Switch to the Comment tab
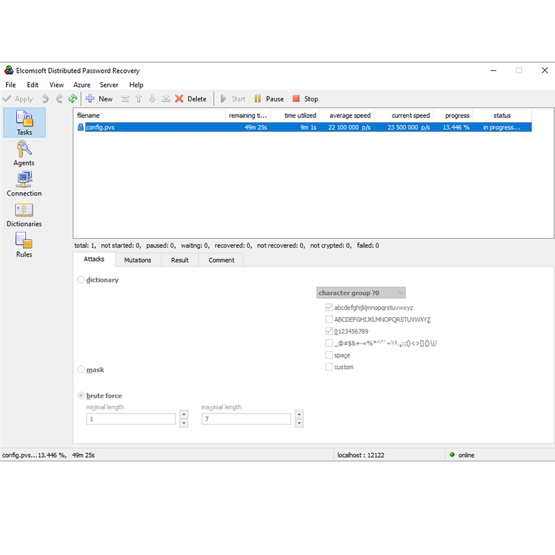Viewport: 555px width, 555px height. click(221, 260)
